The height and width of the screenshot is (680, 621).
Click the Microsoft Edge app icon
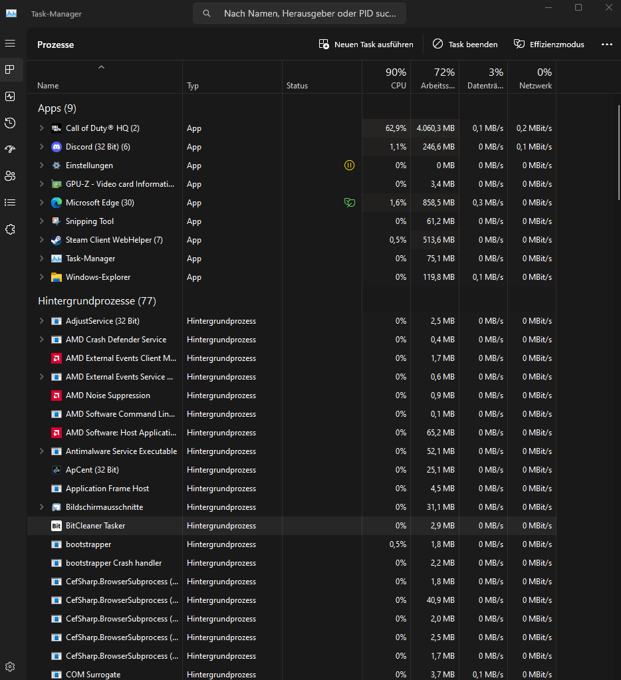point(57,203)
